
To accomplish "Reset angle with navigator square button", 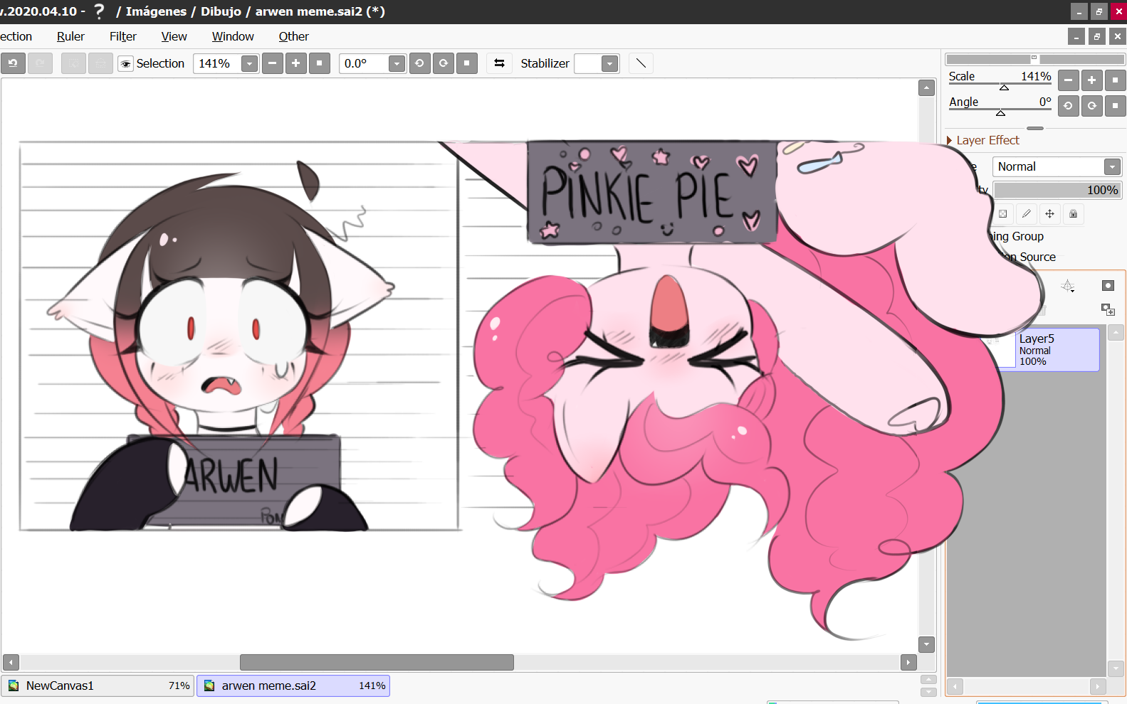I will coord(1115,106).
